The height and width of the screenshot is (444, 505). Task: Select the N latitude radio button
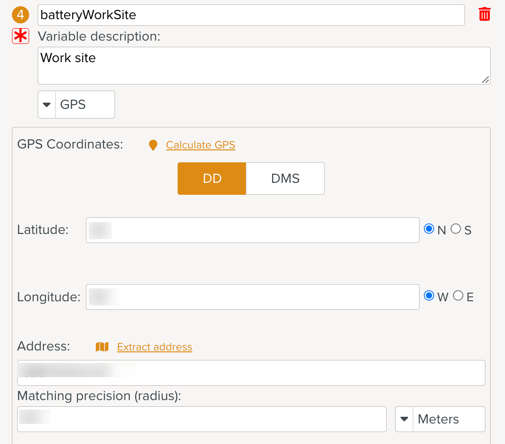(x=429, y=229)
